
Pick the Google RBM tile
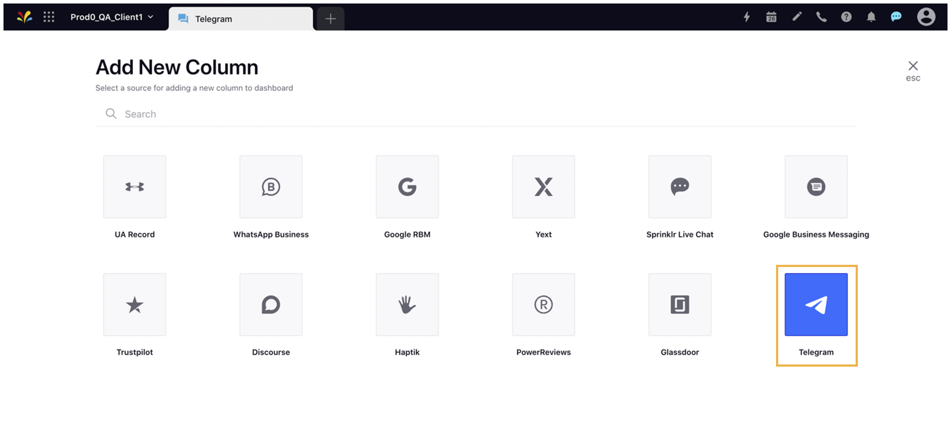(x=407, y=187)
